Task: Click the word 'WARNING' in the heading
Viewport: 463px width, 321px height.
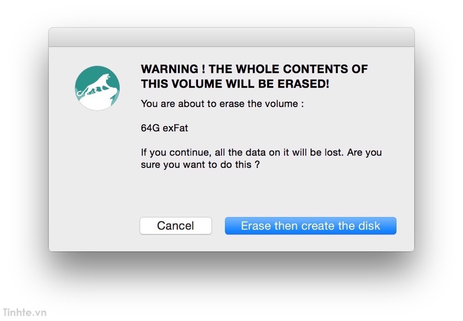Action: click(170, 69)
